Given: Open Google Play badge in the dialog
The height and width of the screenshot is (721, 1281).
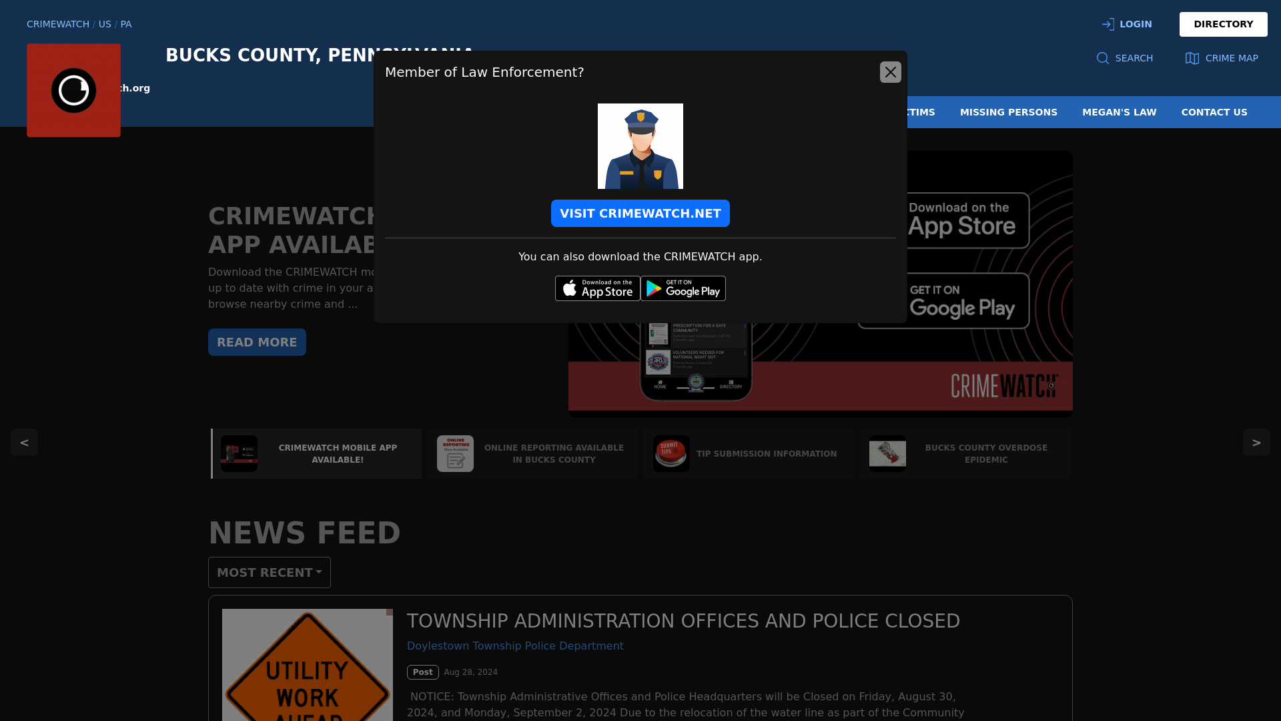Looking at the screenshot, I should (683, 288).
